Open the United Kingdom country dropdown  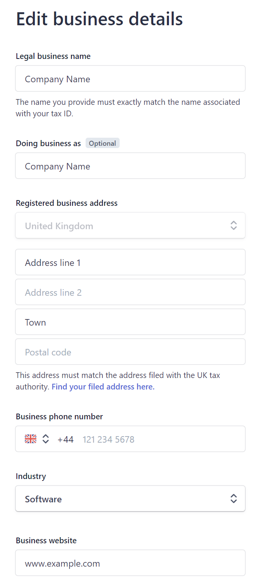coord(130,226)
